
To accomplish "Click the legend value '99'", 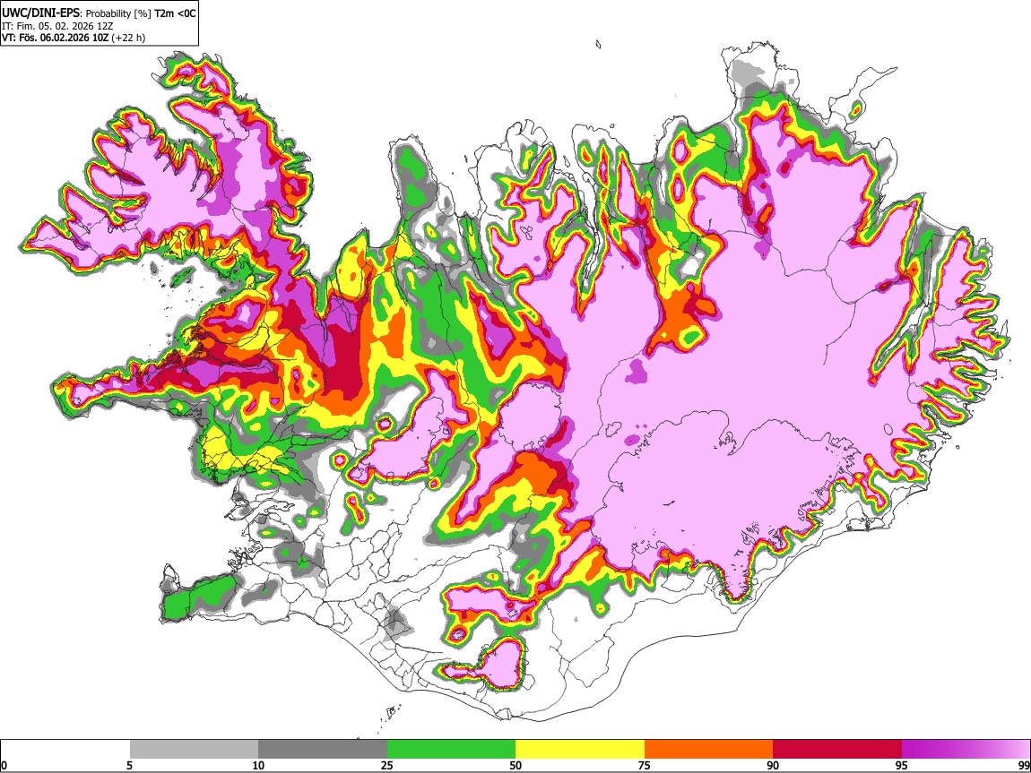I will pyautogui.click(x=1023, y=765).
